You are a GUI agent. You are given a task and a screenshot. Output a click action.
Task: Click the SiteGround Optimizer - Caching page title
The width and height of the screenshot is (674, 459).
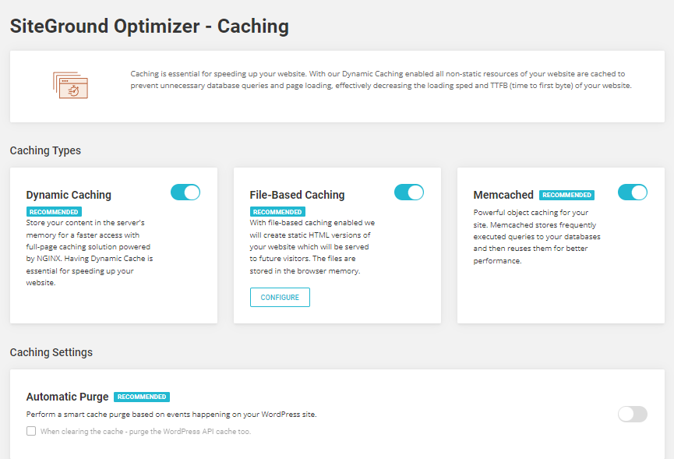149,26
